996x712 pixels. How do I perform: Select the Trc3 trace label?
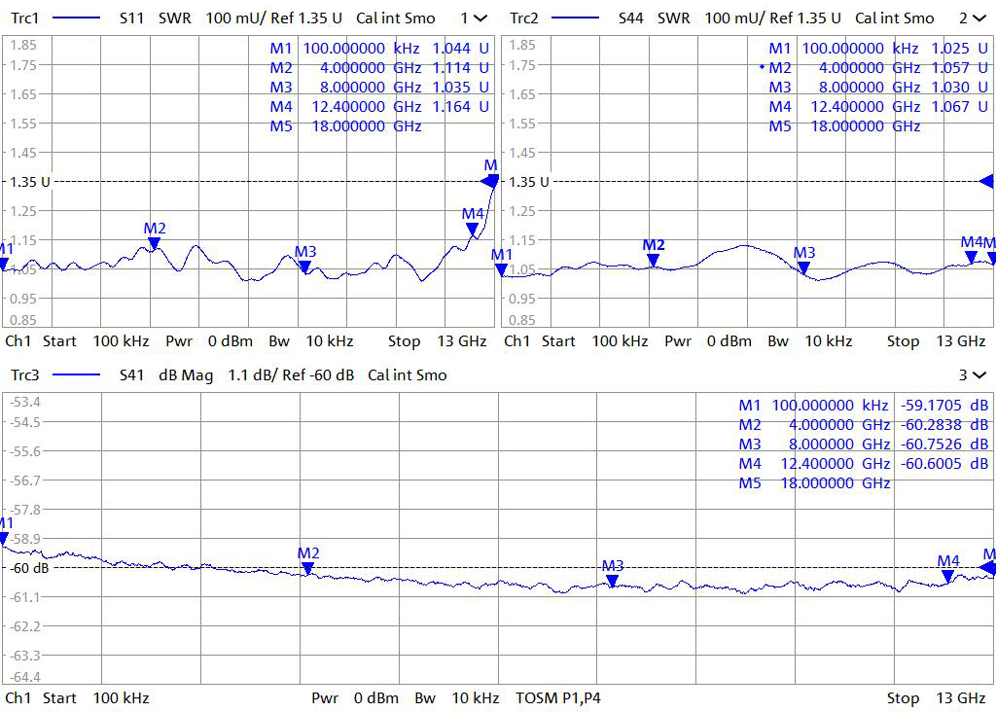coord(26,375)
